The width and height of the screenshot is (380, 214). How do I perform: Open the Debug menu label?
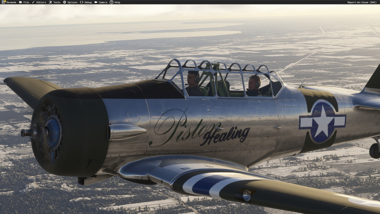[88, 2]
